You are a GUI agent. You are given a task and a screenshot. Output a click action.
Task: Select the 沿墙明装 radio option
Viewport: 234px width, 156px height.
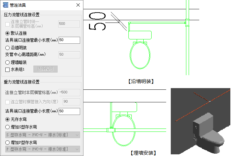pos(7,48)
